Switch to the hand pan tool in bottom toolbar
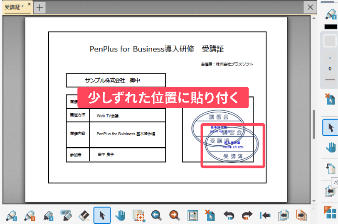 (x=120, y=215)
